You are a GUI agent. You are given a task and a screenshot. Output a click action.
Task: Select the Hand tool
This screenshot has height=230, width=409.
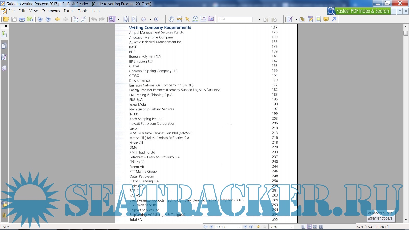coord(171,19)
